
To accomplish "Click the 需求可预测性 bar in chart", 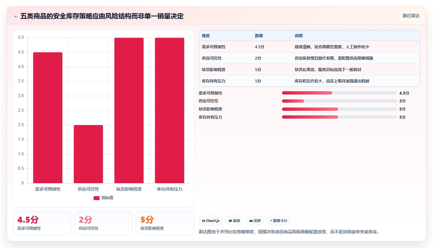I will click(48, 118).
